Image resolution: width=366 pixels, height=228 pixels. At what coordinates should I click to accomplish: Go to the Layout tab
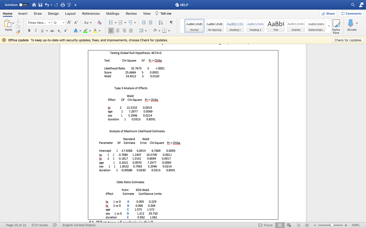coord(70,13)
